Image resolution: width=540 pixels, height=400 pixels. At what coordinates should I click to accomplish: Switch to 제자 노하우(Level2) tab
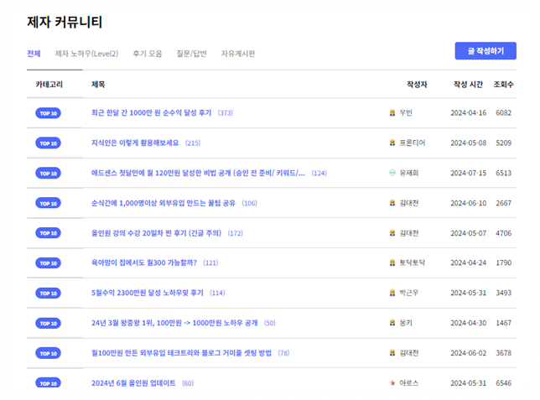(x=86, y=54)
